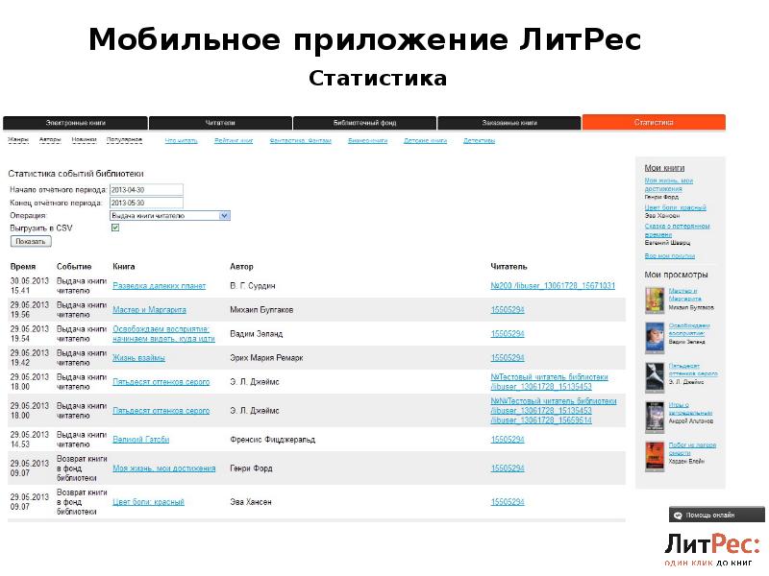Open №№Тестовый читатель библиотеки reader link
This screenshot has height=576, width=769.
click(x=554, y=411)
